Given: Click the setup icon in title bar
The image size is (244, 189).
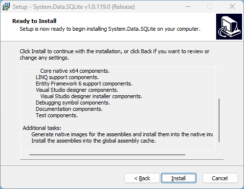Looking at the screenshot, I should click(6, 7).
